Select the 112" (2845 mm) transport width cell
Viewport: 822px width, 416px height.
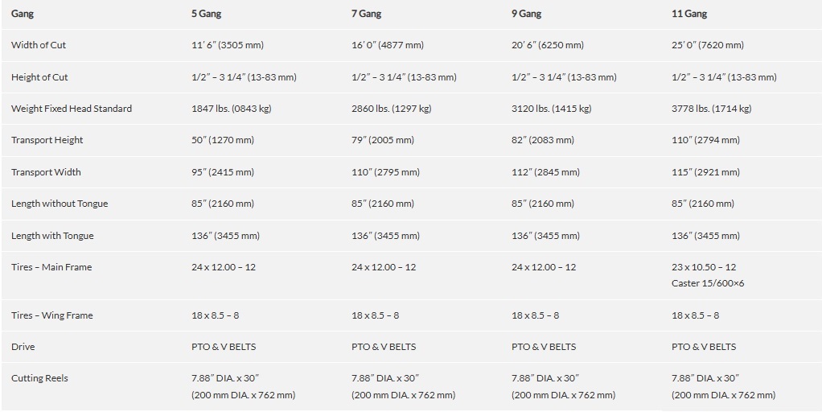(x=545, y=172)
